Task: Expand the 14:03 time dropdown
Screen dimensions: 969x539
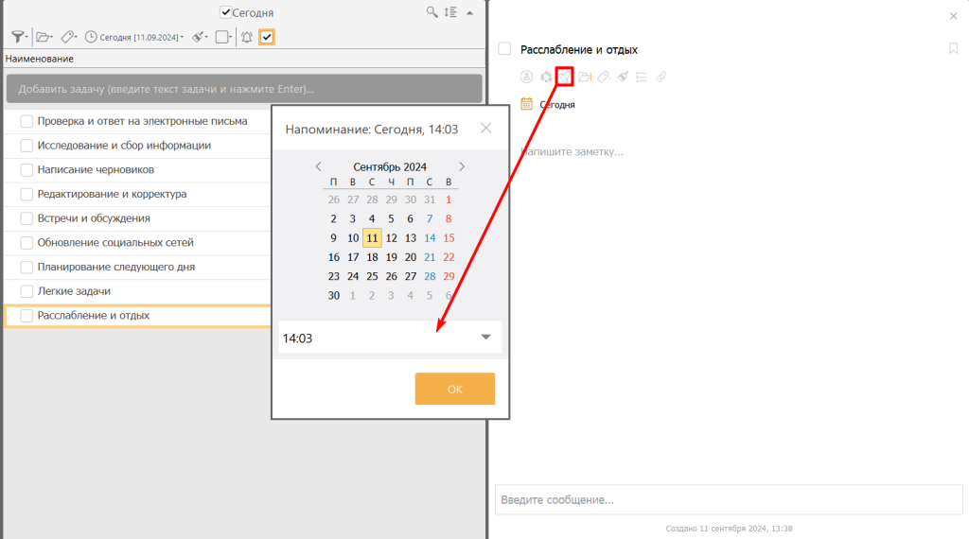Action: pos(485,338)
